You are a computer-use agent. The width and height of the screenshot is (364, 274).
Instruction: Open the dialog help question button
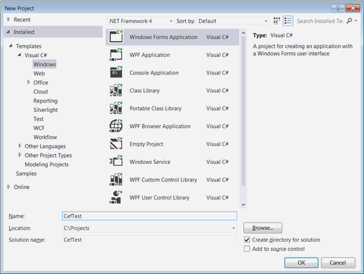point(338,8)
